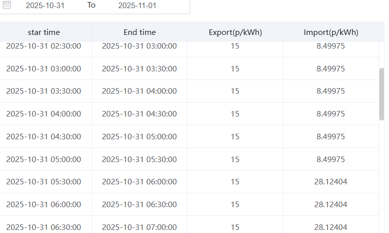Select end time 2025-10-31 04:00:00 cell
This screenshot has width=389, height=233.
(139, 91)
